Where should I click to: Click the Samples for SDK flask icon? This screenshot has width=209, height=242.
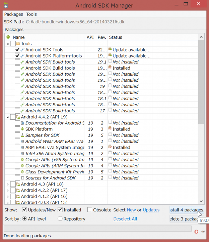tap(22, 135)
